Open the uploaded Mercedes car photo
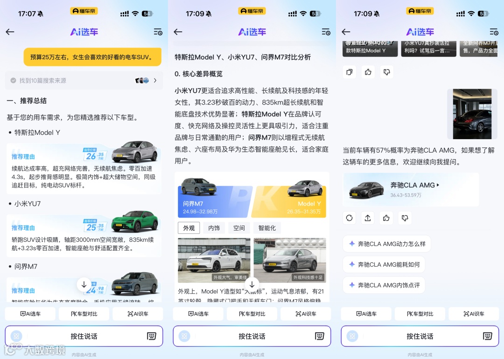Viewport: 504px width, 359px height. 472,114
